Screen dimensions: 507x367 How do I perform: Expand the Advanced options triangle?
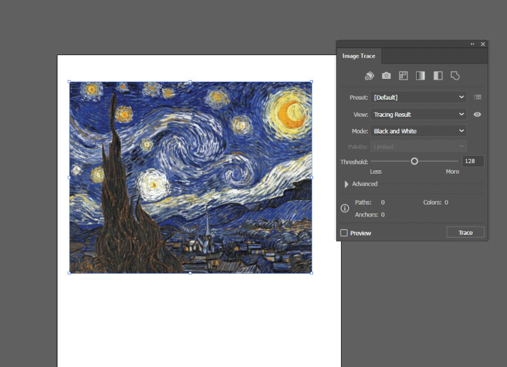click(346, 184)
